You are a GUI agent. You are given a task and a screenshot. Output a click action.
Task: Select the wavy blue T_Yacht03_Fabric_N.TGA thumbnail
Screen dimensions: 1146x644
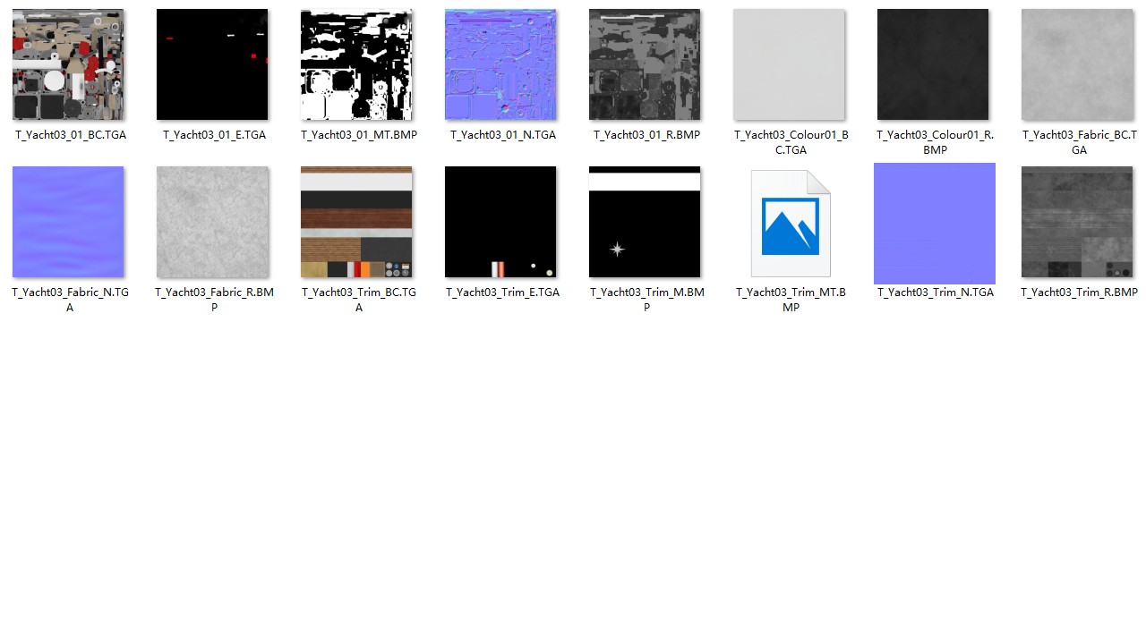tap(68, 222)
